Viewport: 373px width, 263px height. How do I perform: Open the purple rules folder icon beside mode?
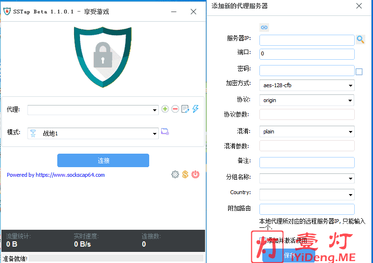[x=165, y=131]
